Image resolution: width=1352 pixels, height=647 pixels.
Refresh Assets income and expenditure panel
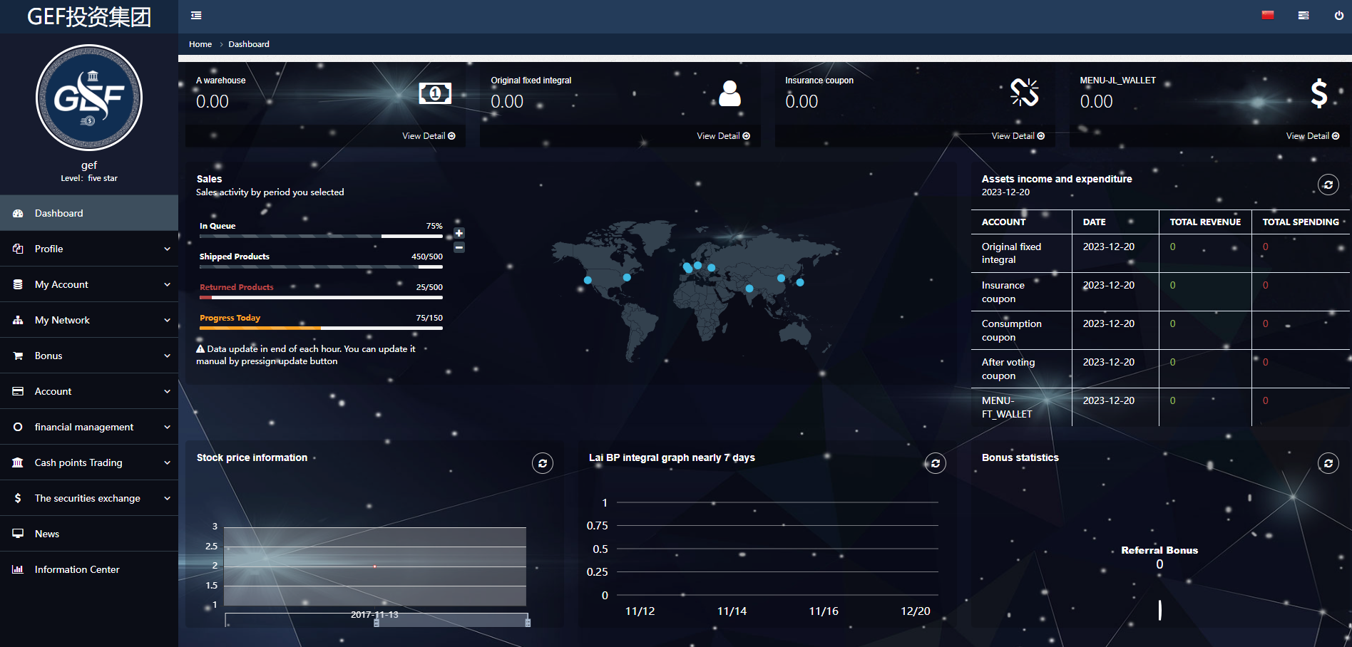click(x=1328, y=185)
